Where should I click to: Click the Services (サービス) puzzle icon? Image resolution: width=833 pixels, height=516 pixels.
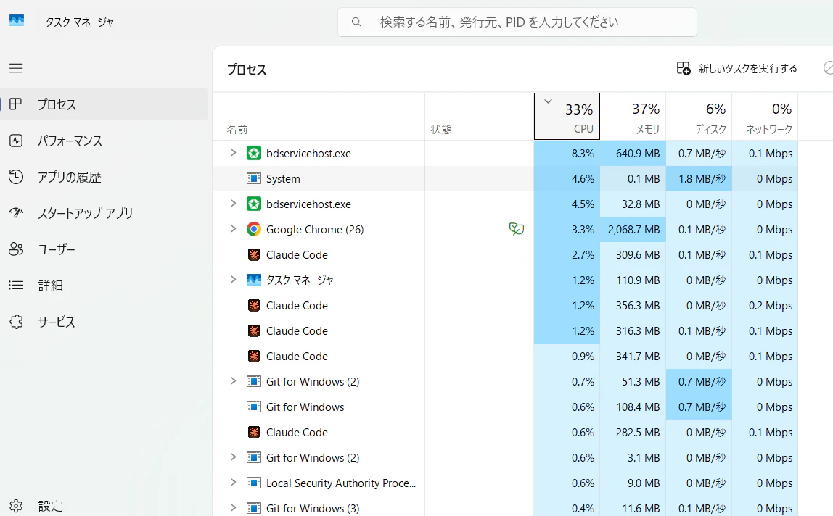16,322
